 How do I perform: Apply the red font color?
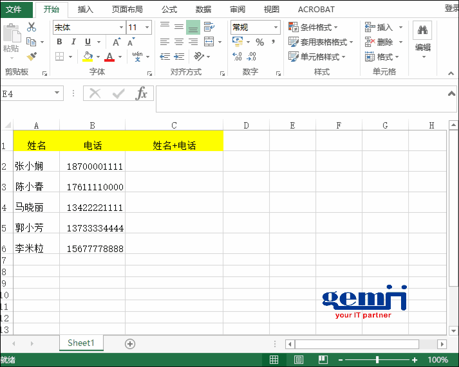coord(109,57)
